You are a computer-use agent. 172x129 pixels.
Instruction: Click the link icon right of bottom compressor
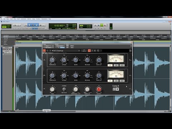click(130, 76)
